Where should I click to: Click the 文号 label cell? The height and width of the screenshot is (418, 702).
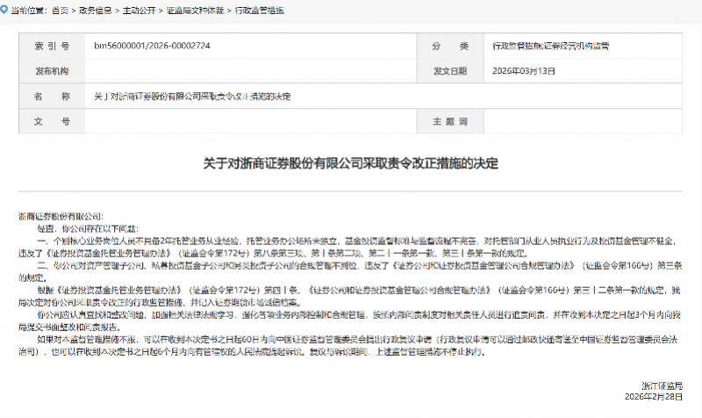pyautogui.click(x=50, y=120)
